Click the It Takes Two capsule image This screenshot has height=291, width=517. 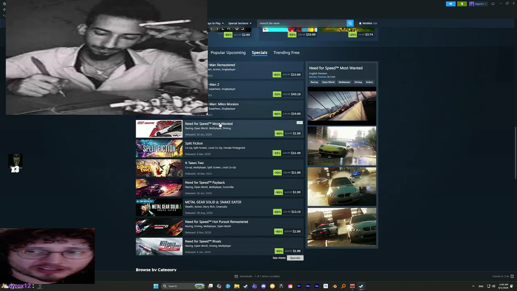pyautogui.click(x=159, y=168)
